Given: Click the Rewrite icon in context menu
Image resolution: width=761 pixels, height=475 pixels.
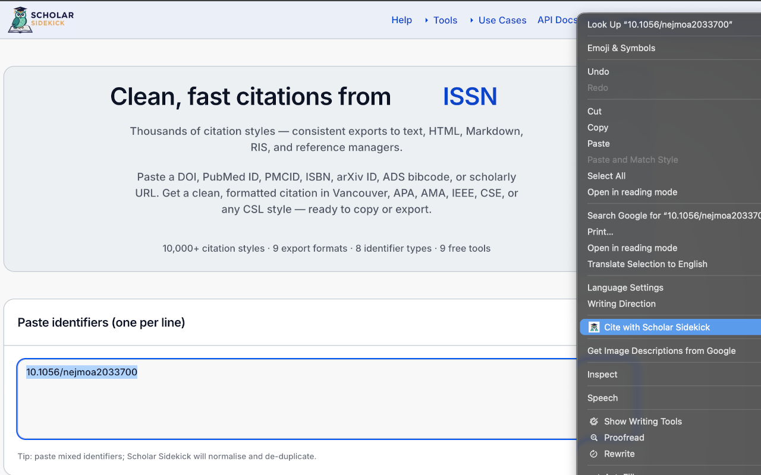Looking at the screenshot, I should (593, 454).
